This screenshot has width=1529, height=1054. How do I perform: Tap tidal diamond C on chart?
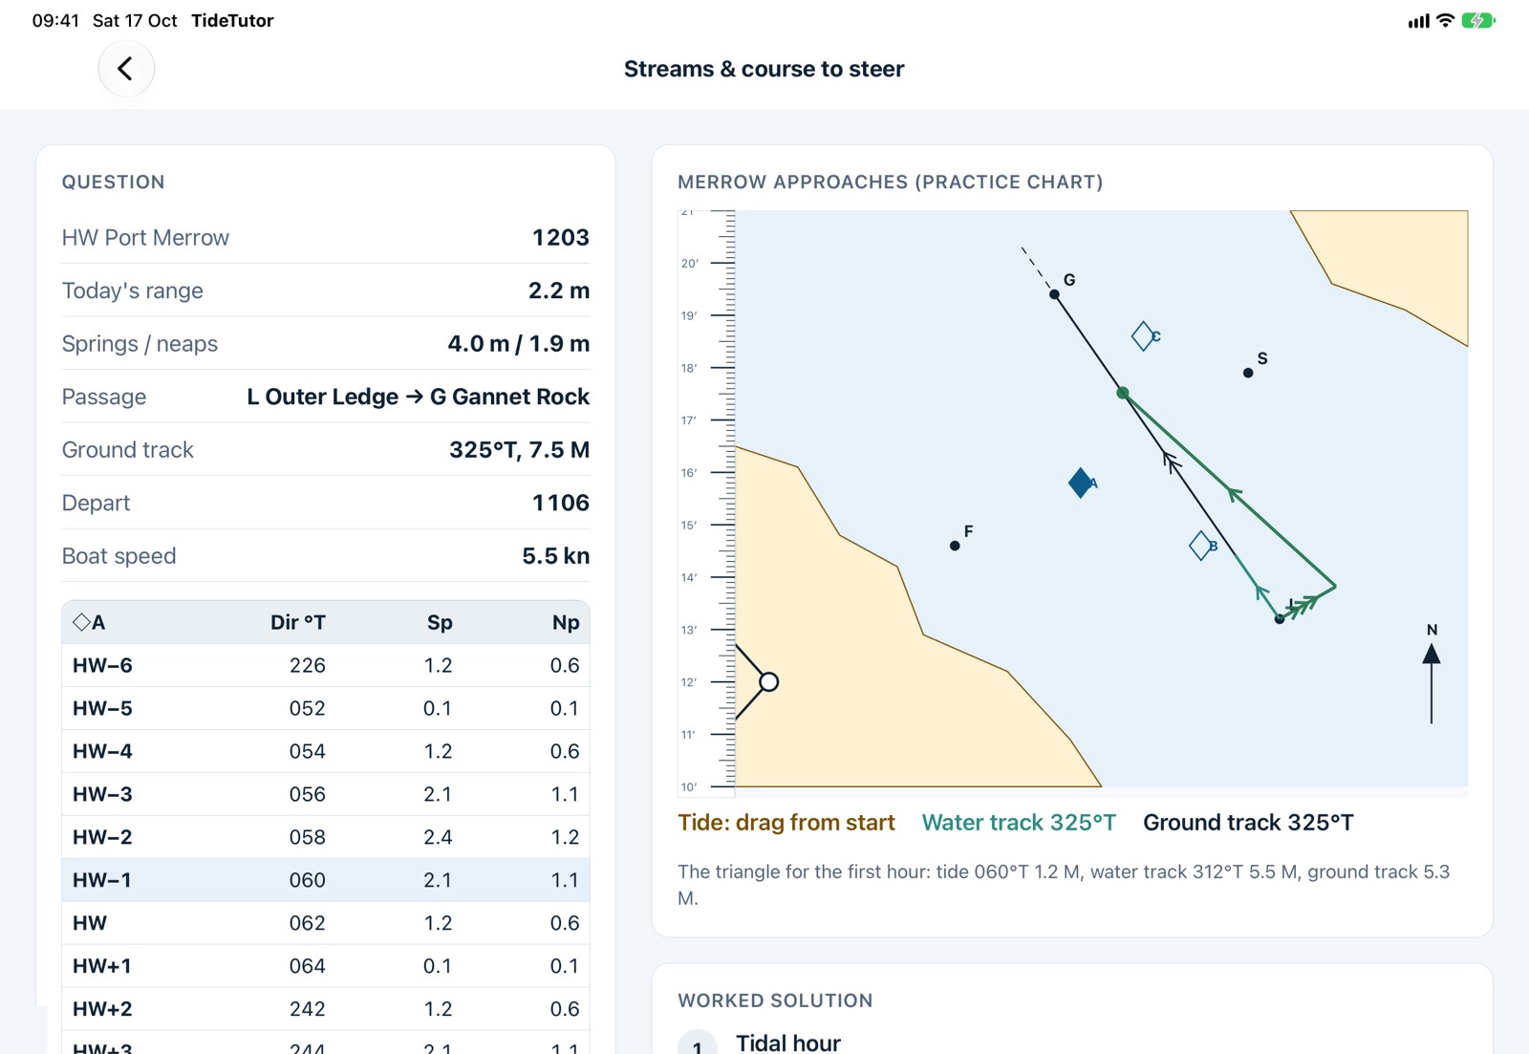tap(1144, 336)
